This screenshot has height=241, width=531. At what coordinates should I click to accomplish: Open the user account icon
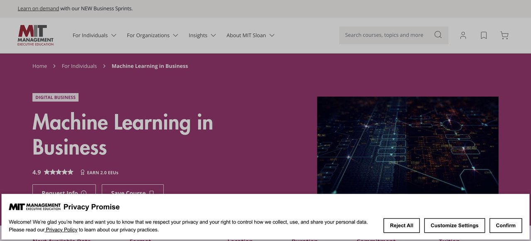(463, 36)
